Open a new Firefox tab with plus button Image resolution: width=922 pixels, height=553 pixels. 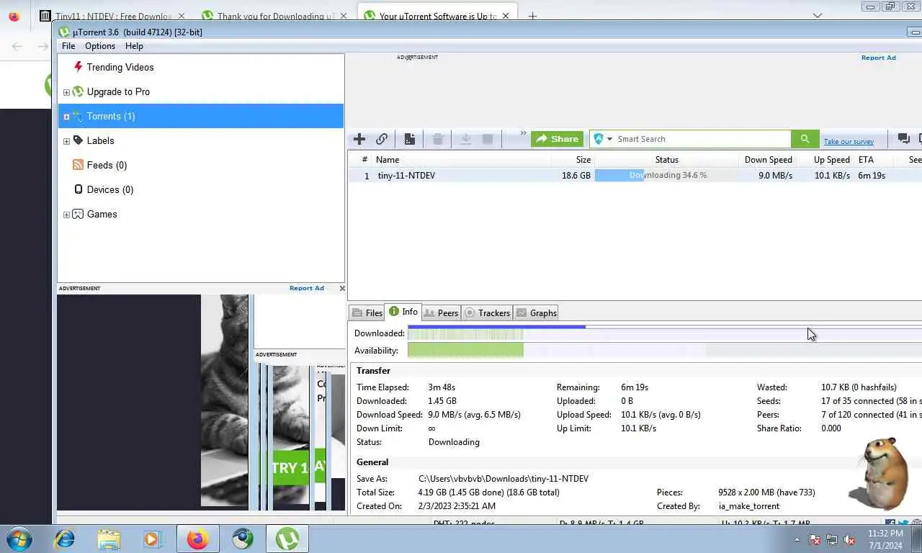coord(532,16)
